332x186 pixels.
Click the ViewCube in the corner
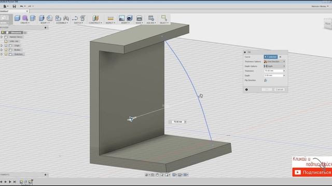(328, 24)
